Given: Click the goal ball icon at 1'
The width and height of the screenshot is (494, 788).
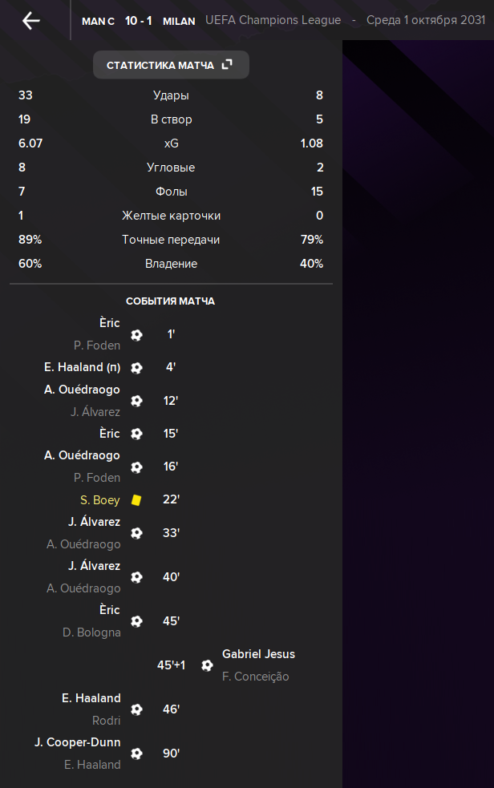Looking at the screenshot, I should (136, 335).
